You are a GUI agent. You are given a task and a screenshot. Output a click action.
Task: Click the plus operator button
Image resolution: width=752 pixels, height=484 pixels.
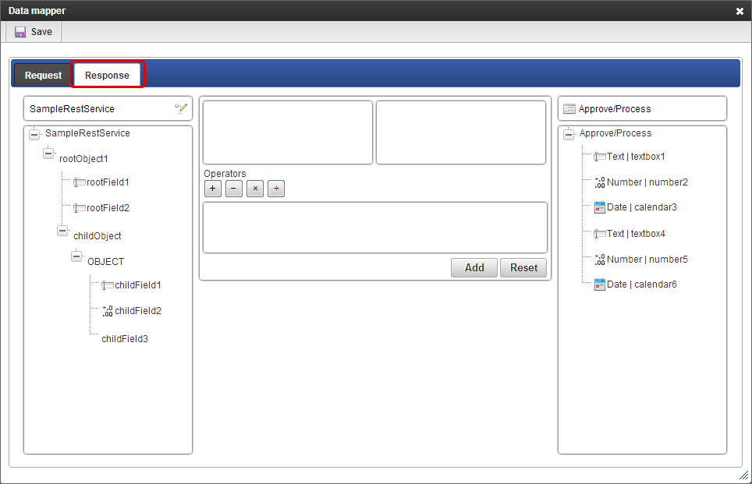click(212, 189)
